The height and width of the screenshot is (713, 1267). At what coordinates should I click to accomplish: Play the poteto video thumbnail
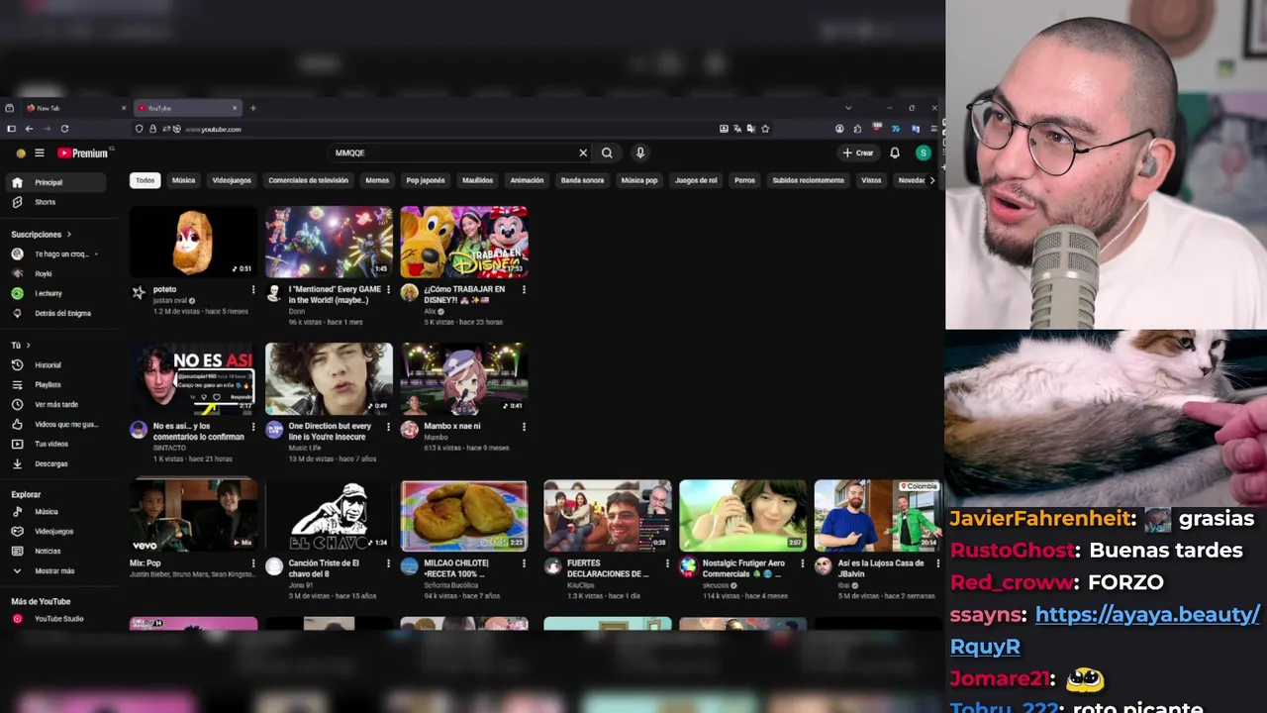pyautogui.click(x=193, y=242)
